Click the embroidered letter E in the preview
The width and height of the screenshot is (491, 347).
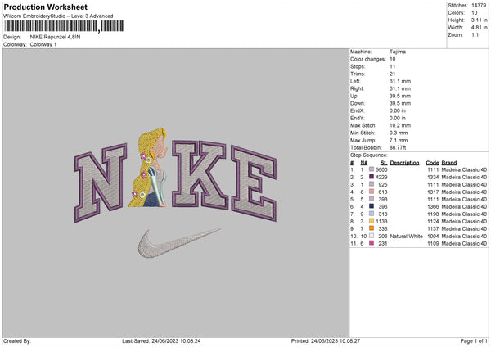pyautogui.click(x=254, y=183)
